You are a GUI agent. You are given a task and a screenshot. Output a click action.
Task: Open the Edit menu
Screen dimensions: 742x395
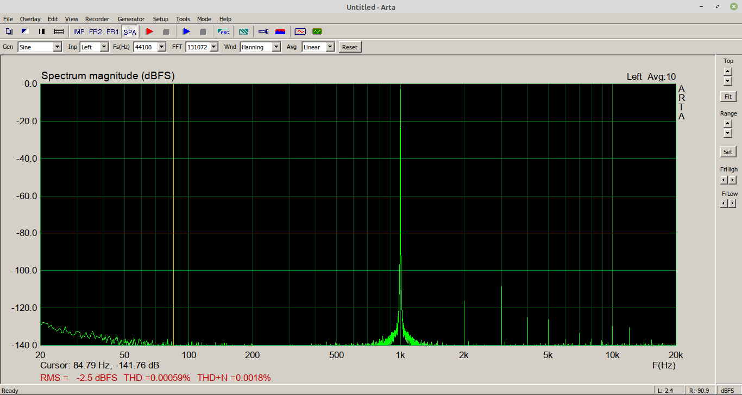point(53,19)
